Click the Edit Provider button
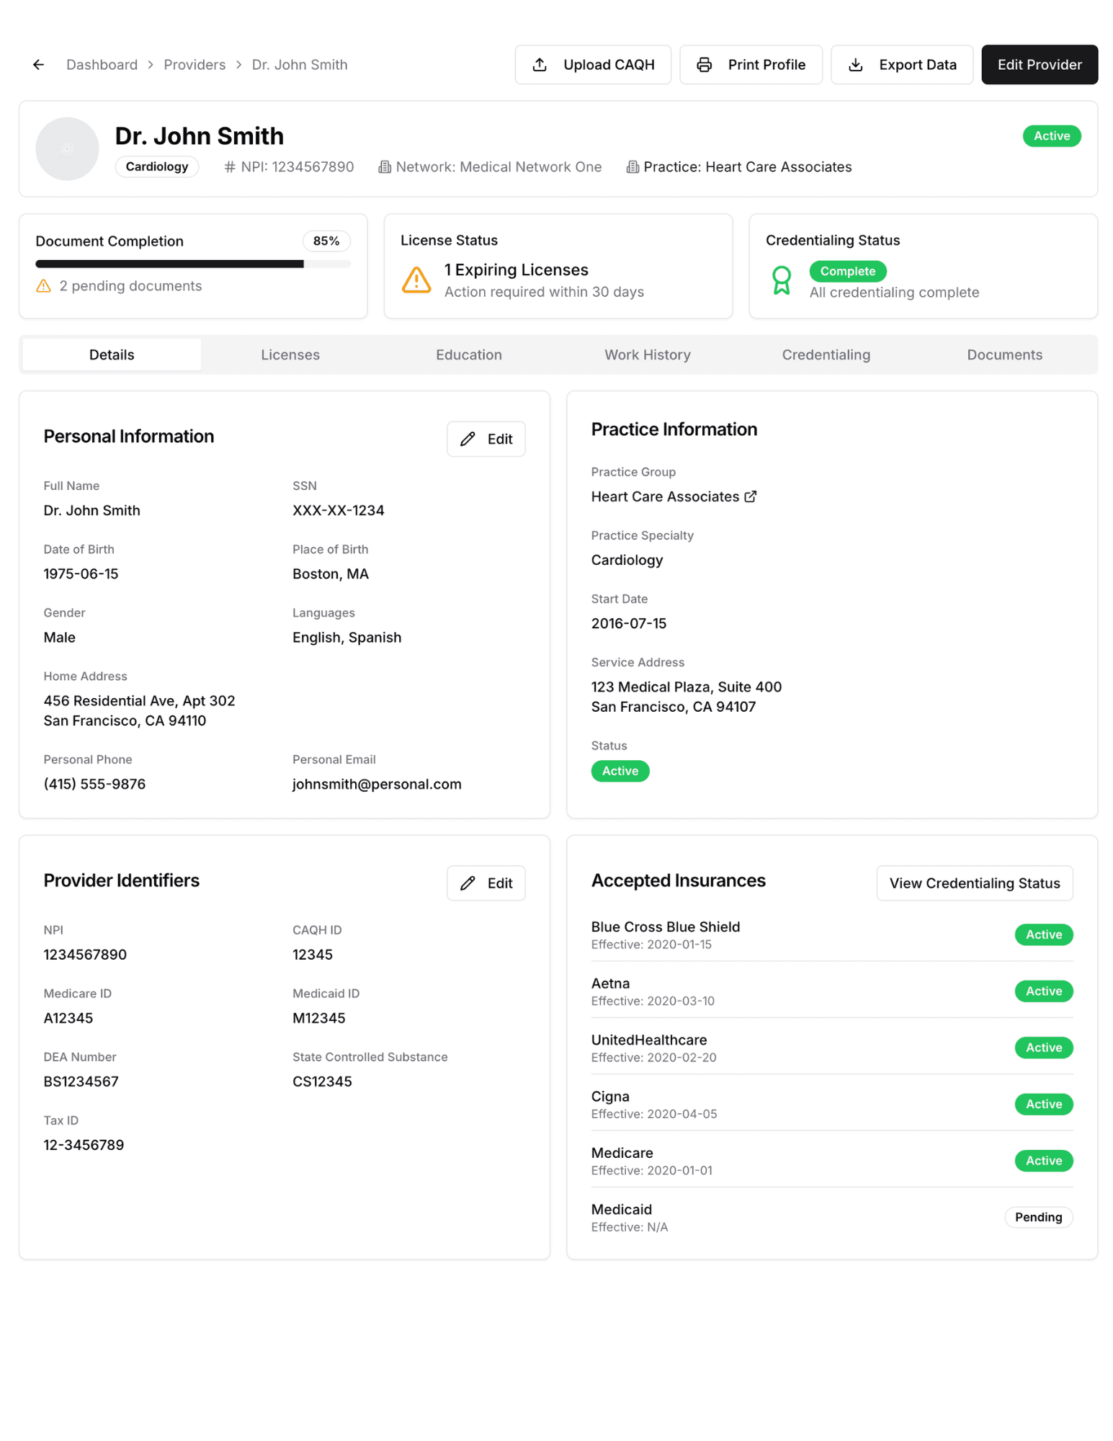 (1040, 65)
